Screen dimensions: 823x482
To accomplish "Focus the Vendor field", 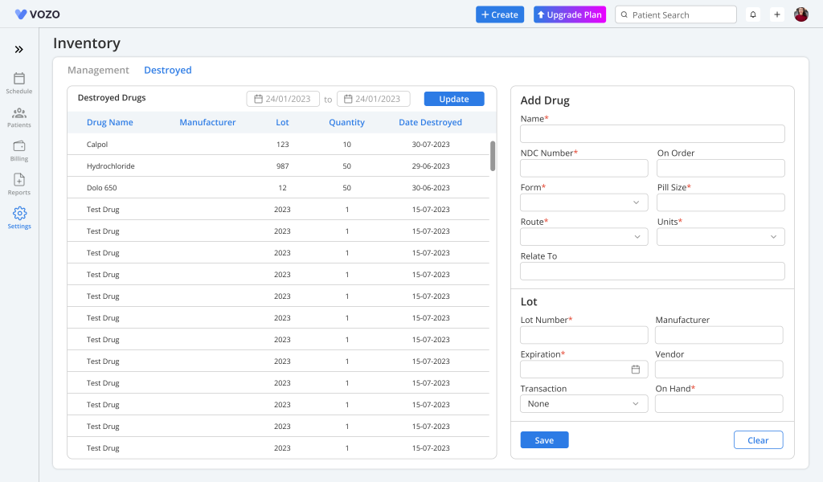I will (719, 370).
